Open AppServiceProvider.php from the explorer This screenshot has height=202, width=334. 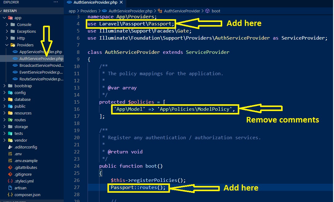point(41,52)
